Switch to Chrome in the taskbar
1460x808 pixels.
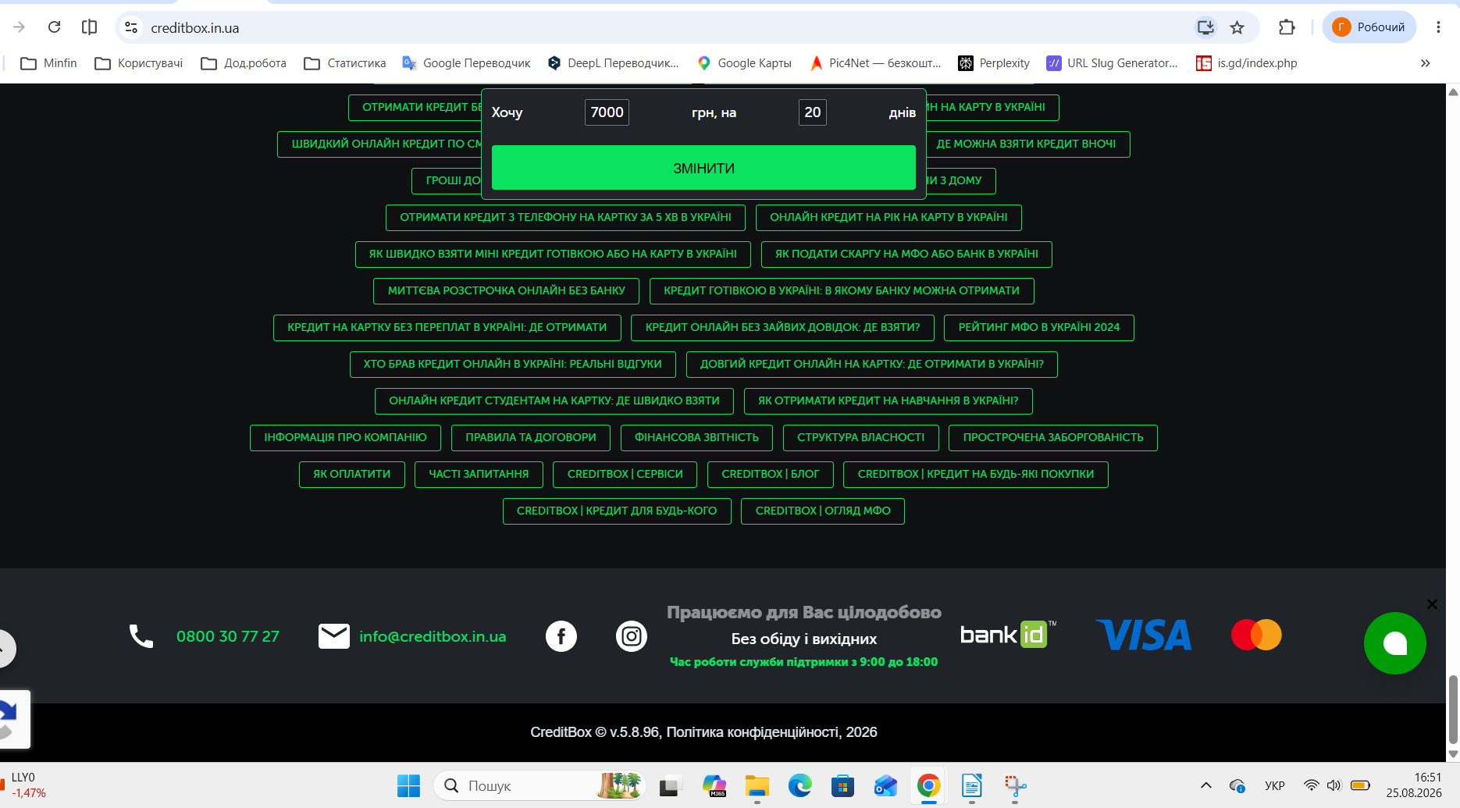click(x=928, y=786)
